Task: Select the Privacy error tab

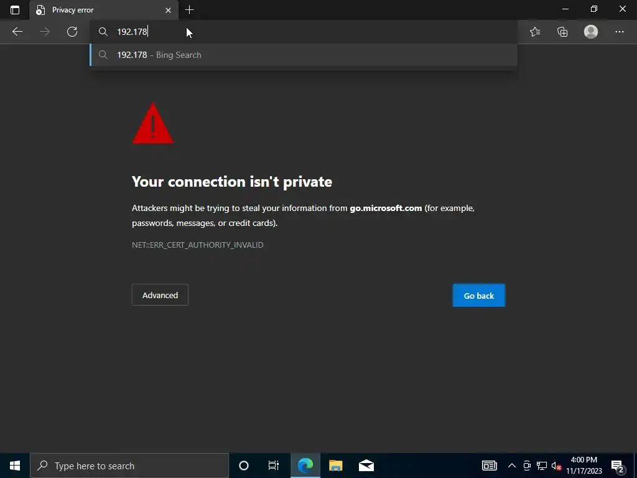Action: pos(104,10)
